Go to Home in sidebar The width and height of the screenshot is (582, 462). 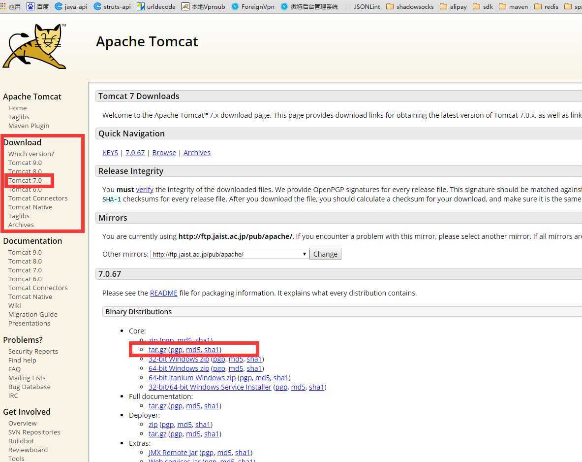(x=17, y=108)
